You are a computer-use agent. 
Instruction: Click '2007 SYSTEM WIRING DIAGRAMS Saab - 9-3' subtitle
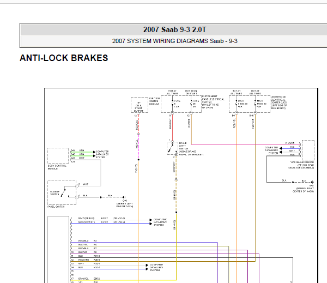[x=174, y=41]
